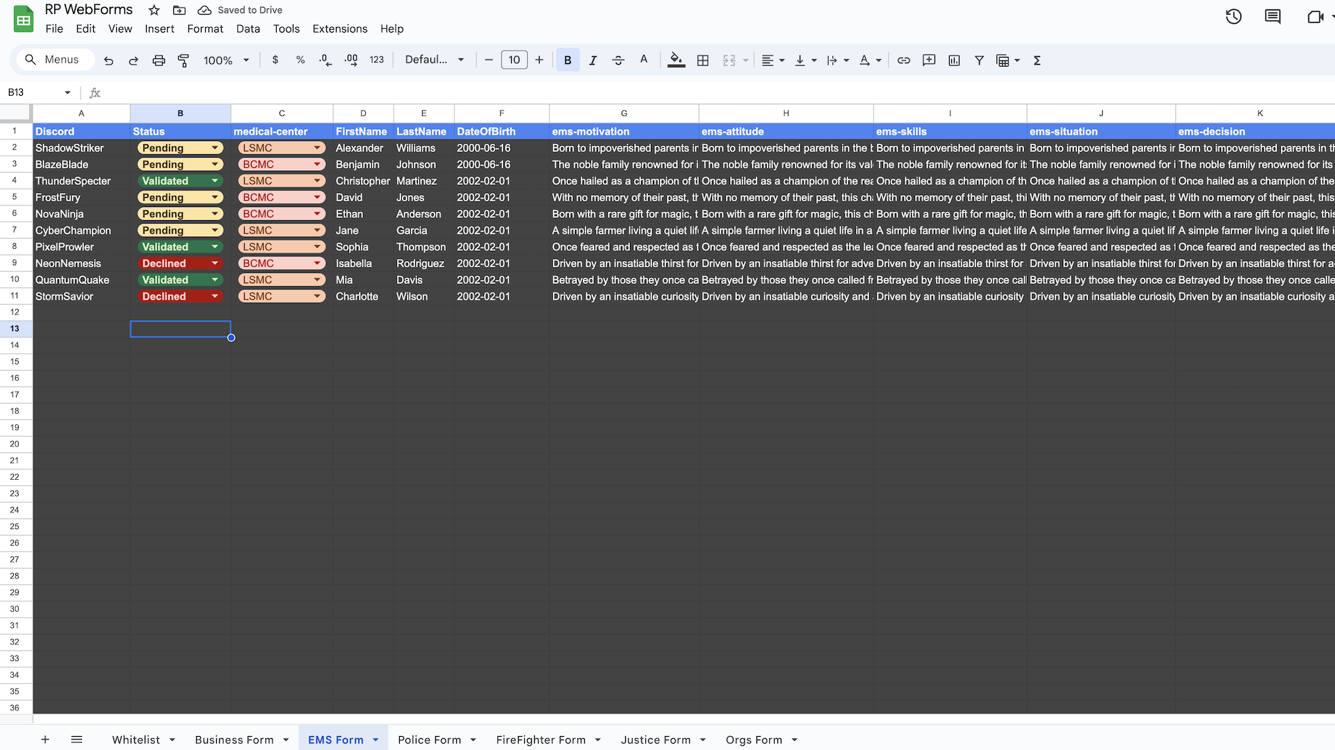1335x750 pixels.
Task: Click the paint format roller icon
Action: click(x=184, y=60)
